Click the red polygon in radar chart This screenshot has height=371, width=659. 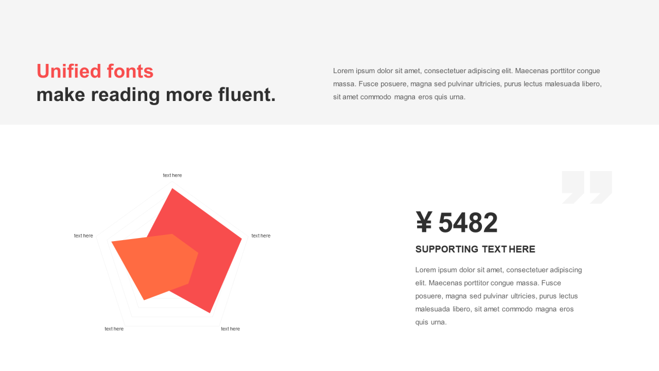pyautogui.click(x=216, y=242)
